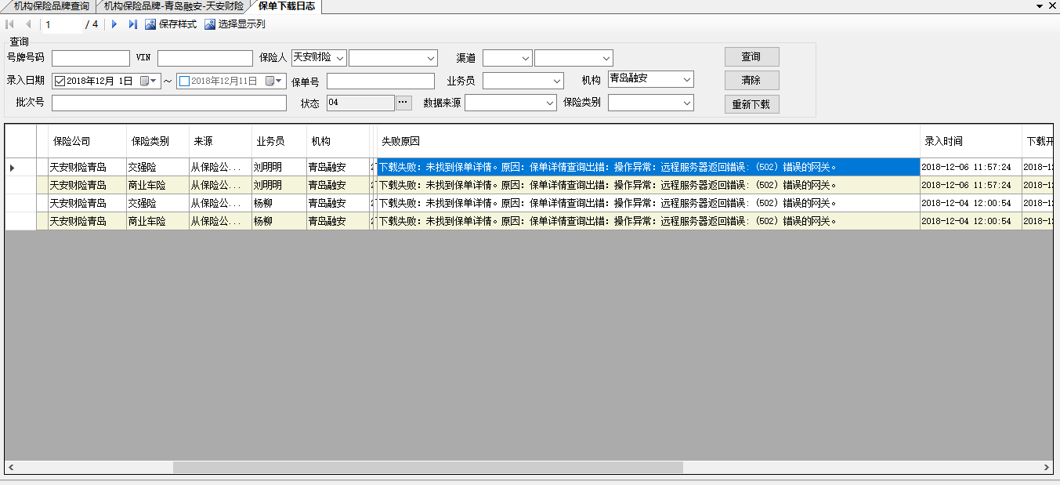Select the current row indicator arrow

tap(12, 168)
